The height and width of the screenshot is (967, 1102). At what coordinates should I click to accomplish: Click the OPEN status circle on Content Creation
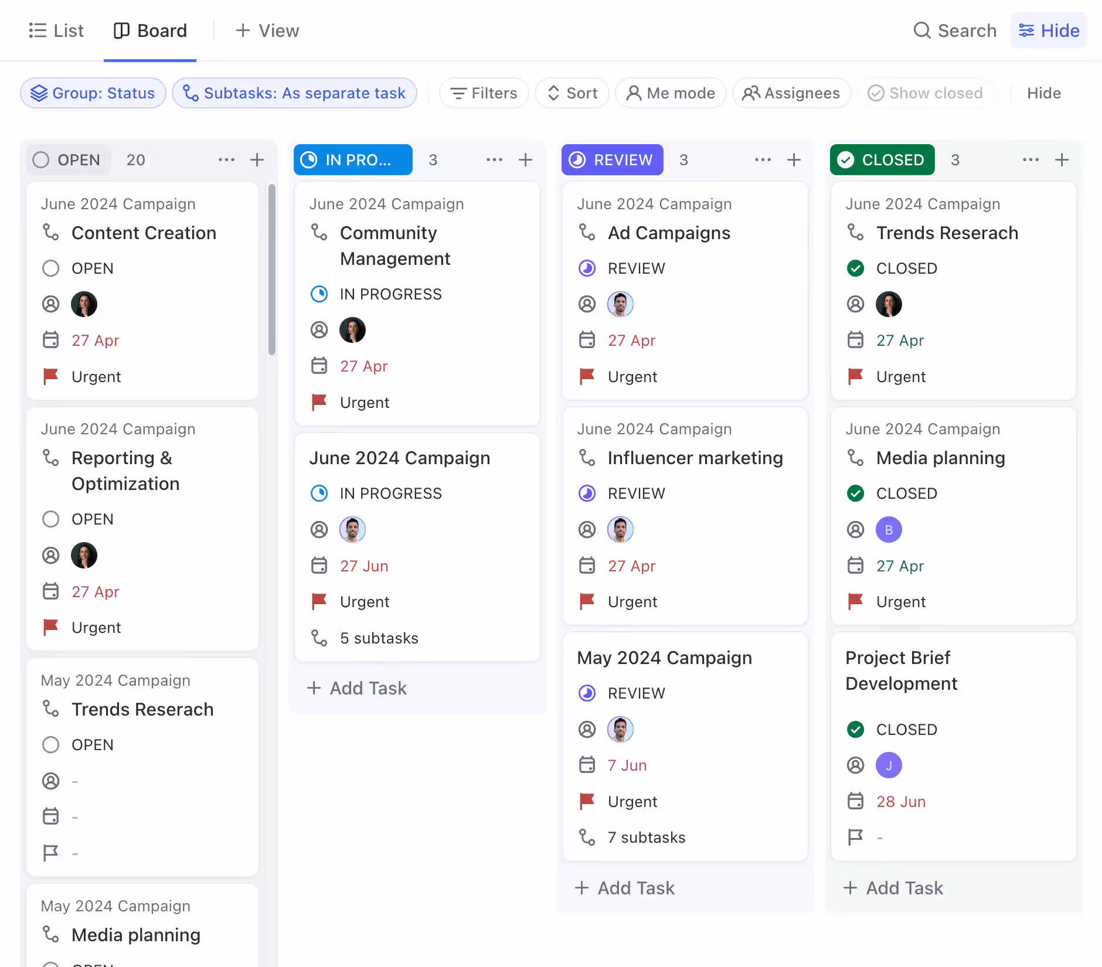51,268
